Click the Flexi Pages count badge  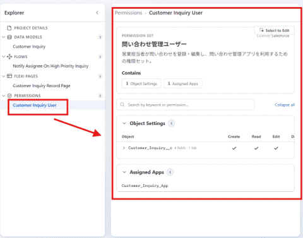pyautogui.click(x=100, y=76)
